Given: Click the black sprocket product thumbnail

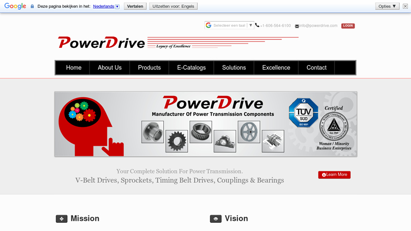Looking at the screenshot, I should (x=177, y=141).
